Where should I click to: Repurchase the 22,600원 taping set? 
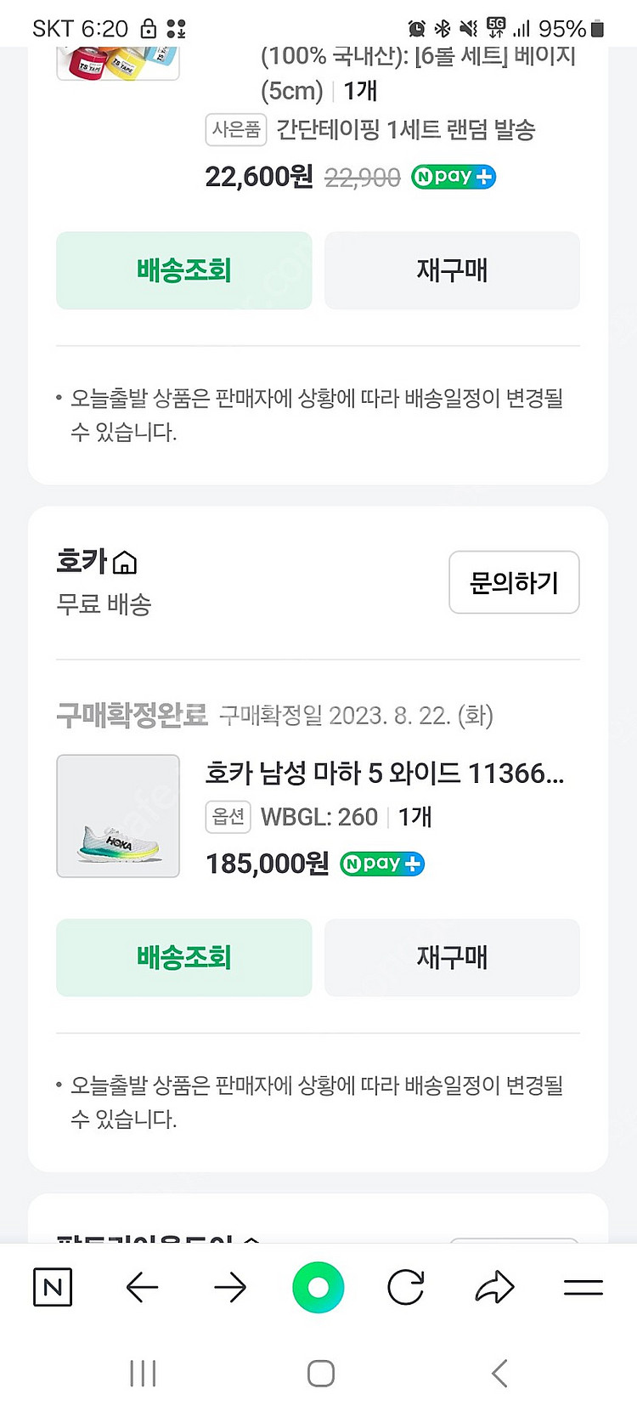452,270
